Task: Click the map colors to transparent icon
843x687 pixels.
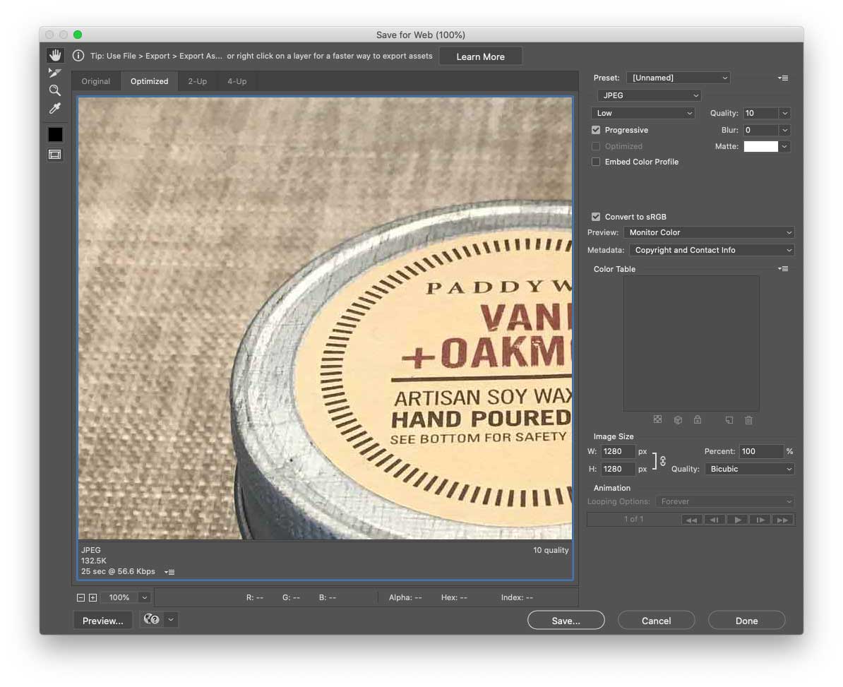Action: (657, 419)
